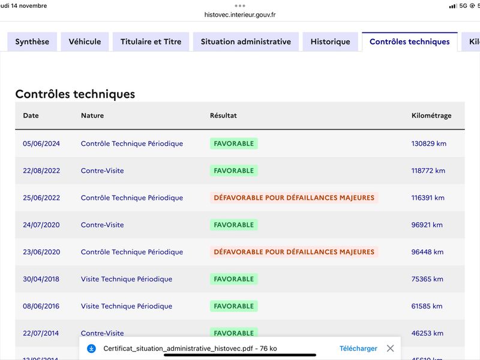Click the Date column header

(31, 115)
